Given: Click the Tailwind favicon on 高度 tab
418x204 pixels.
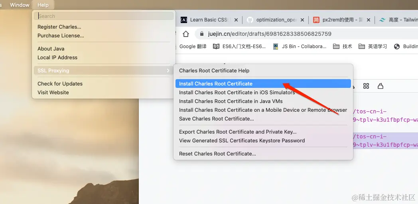Looking at the screenshot, I should pos(382,20).
